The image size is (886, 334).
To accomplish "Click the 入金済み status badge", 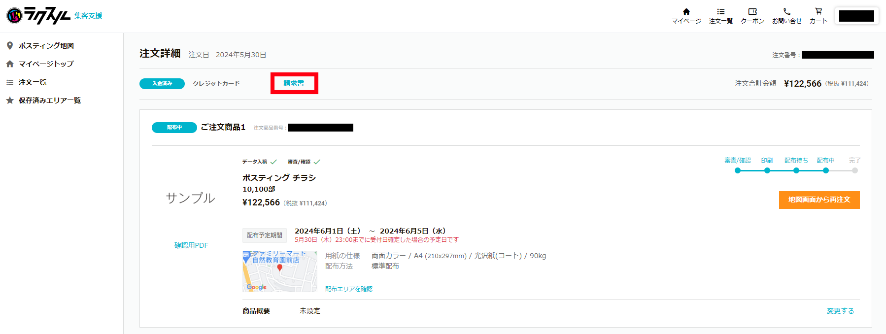I will tap(162, 84).
